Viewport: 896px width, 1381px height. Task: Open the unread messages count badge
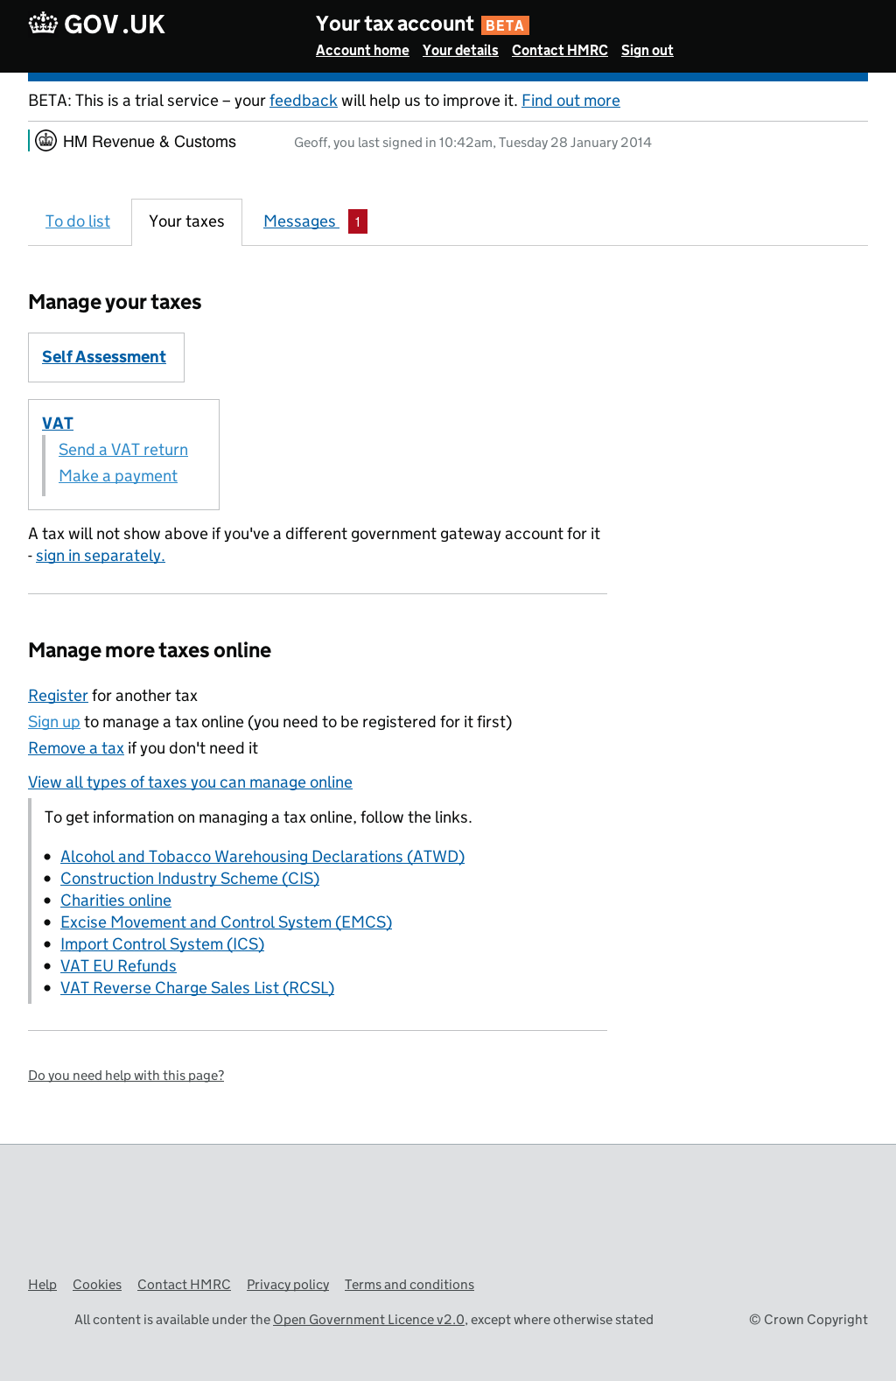tap(357, 221)
